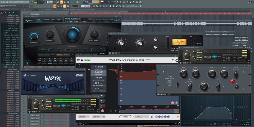Toggle the THROAT switch in Auto-Tune Pro
Image resolution: width=254 pixels, height=127 pixels.
pos(90,21)
